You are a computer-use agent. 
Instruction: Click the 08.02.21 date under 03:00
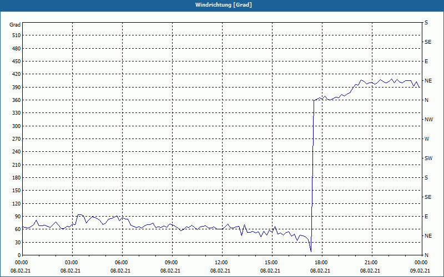pos(70,271)
